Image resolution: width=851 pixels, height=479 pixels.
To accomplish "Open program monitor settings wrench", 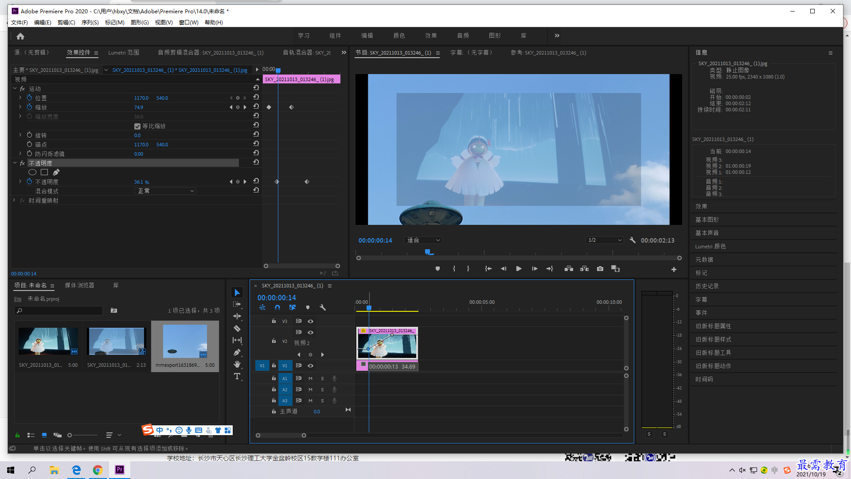I will click(x=632, y=240).
